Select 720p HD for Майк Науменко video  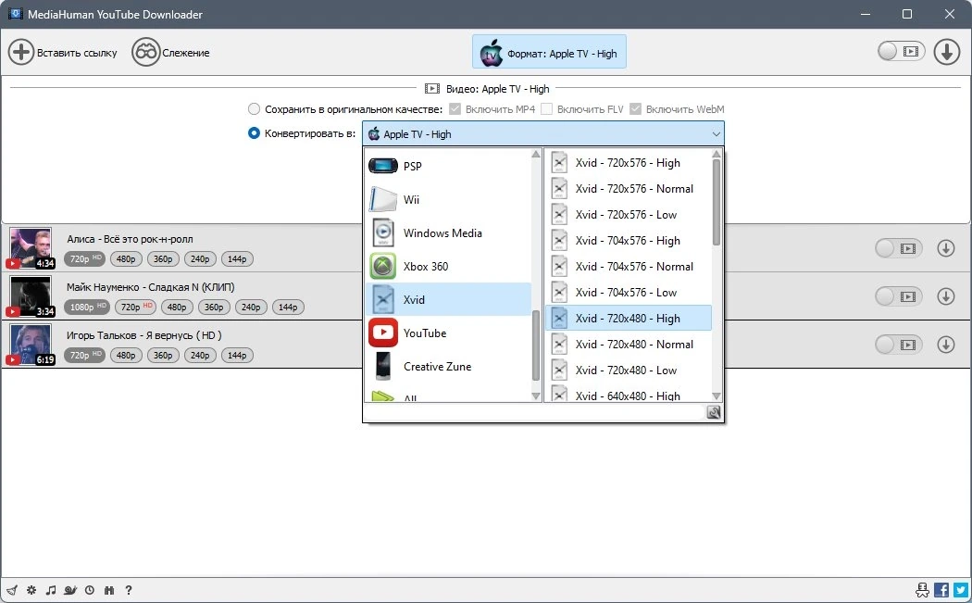135,308
